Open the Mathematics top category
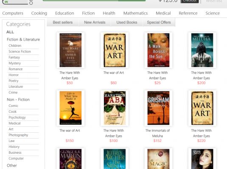 click(135, 13)
